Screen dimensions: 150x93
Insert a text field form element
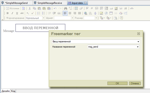click(x=97, y=8)
